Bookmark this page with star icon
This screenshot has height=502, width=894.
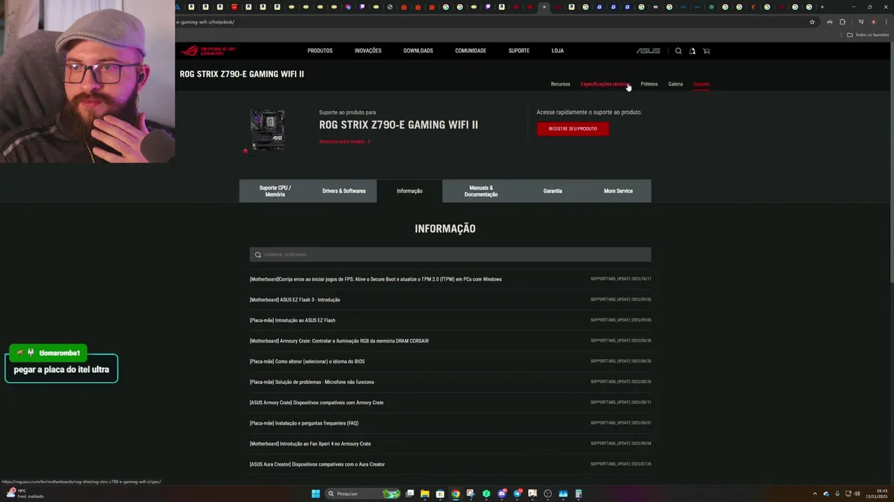(812, 22)
